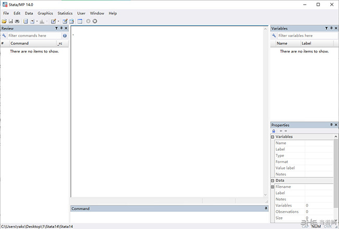The image size is (339, 229).
Task: Select the Observations row in Properties
Action: point(304,212)
